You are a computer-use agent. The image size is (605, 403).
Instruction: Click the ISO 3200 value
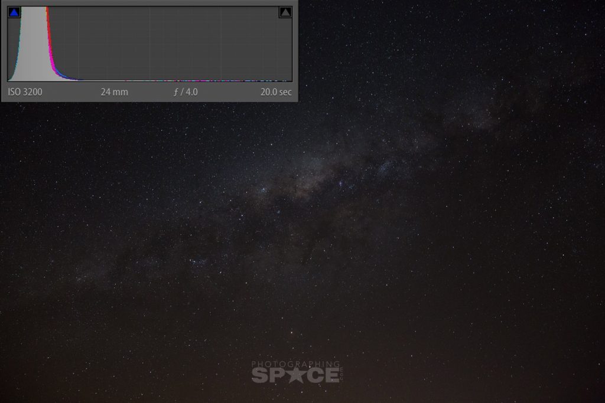25,92
